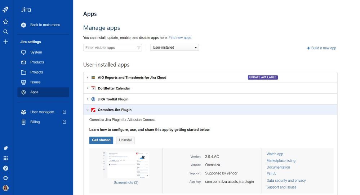Open the Screenshots (3) link
Viewport: 360px width, 195px height.
(x=126, y=182)
